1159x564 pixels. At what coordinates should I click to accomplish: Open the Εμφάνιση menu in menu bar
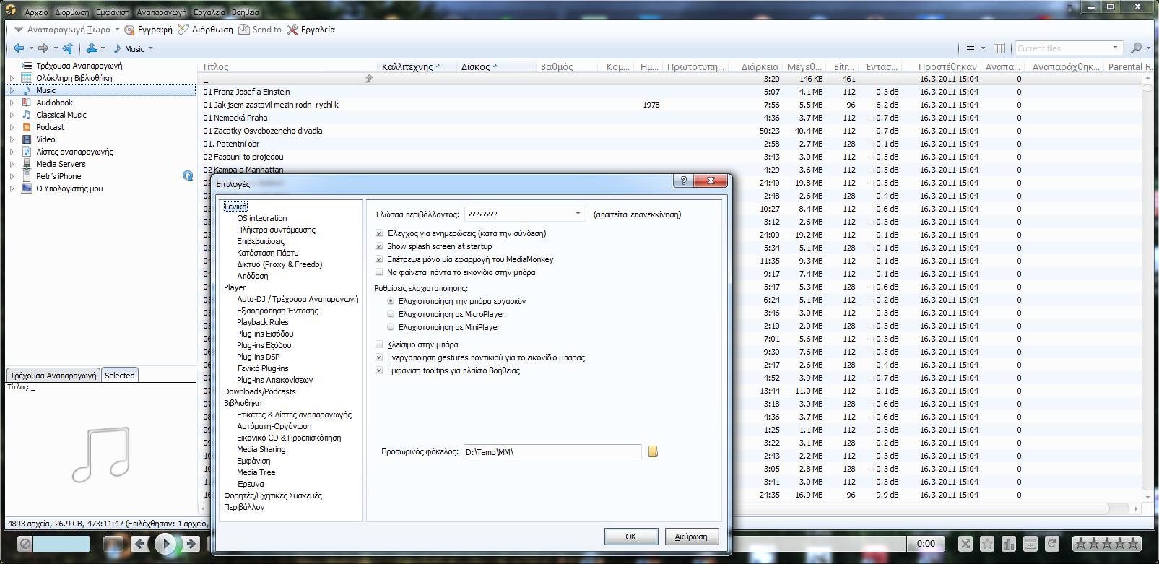tap(113, 12)
